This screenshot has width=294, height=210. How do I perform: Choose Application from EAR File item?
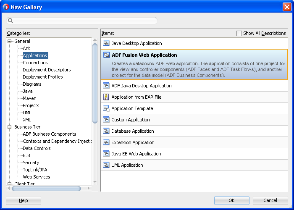pyautogui.click(x=194, y=97)
